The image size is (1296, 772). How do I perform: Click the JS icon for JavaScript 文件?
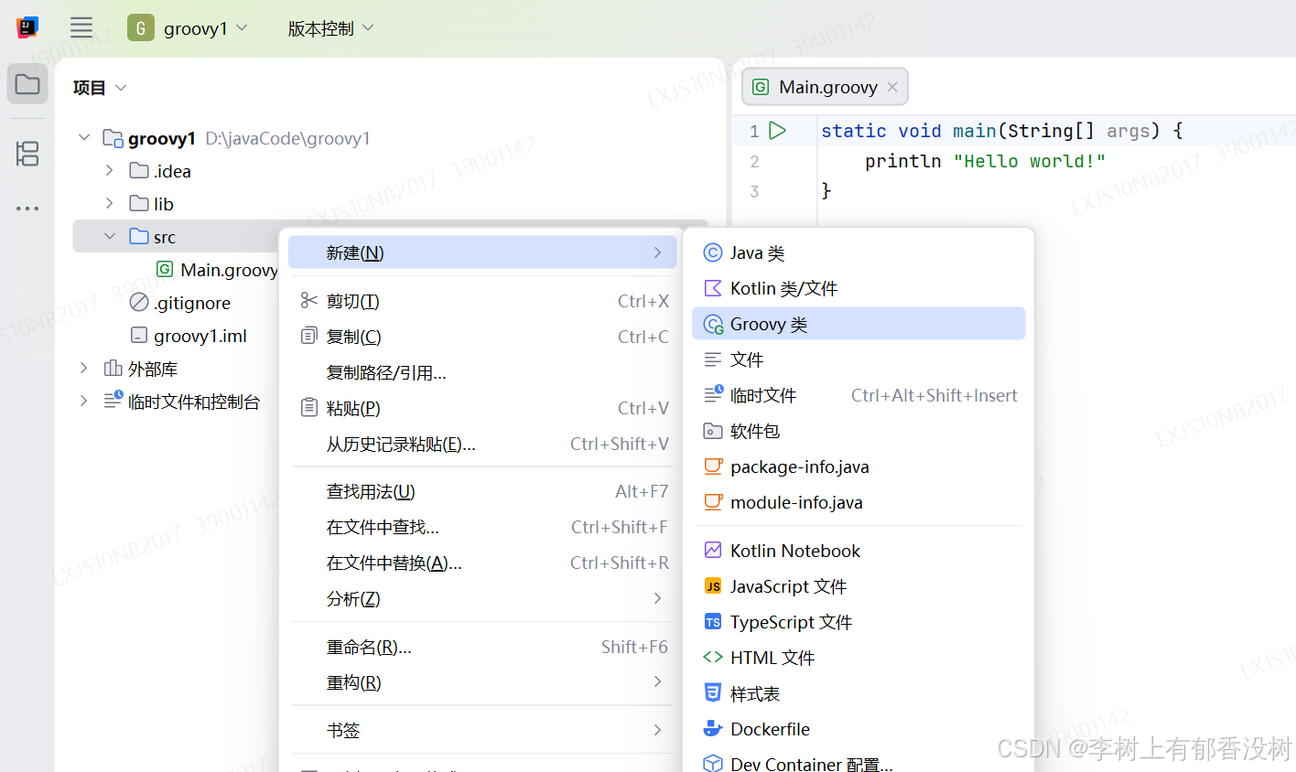pos(713,586)
